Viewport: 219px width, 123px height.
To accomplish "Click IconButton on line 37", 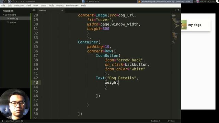I will [x=107, y=56].
